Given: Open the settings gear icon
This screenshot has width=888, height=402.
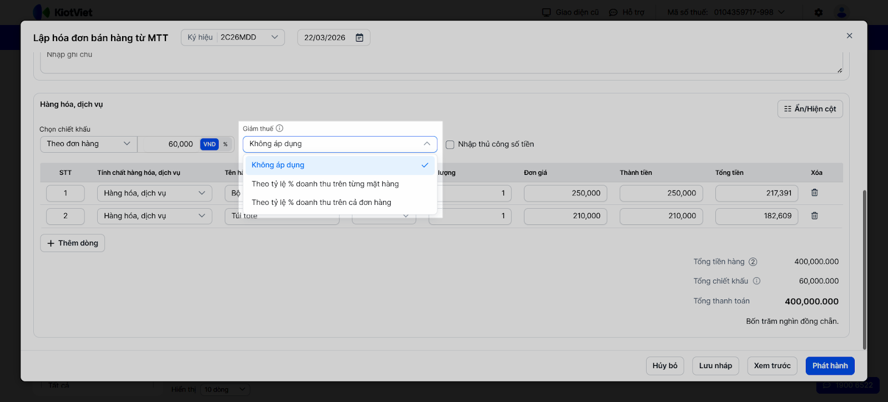Looking at the screenshot, I should click(819, 12).
